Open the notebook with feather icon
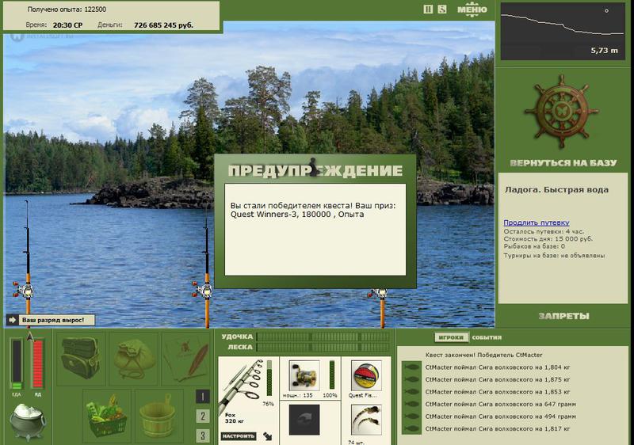 186,358
